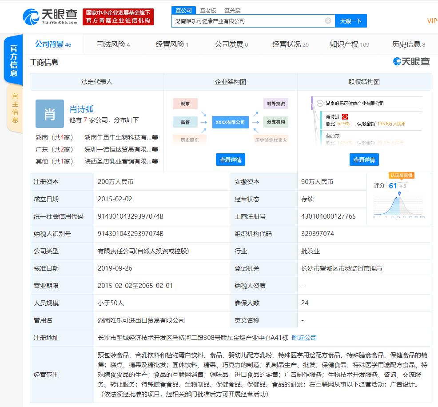Open the 历史信息 tab
Image resolution: width=438 pixels, height=407 pixels.
point(408,44)
